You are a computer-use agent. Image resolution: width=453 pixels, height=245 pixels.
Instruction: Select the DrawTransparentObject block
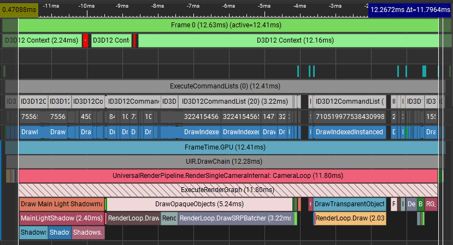coord(350,204)
